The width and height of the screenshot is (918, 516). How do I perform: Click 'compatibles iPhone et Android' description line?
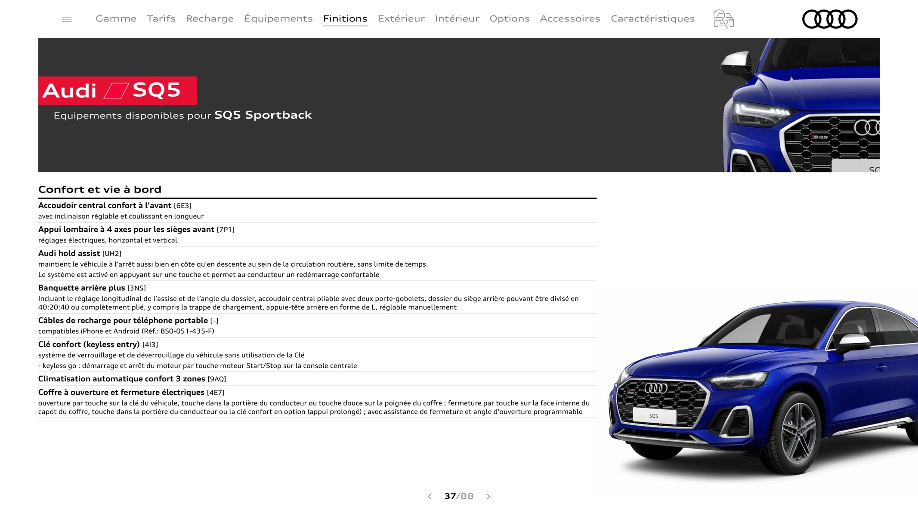pyautogui.click(x=126, y=331)
